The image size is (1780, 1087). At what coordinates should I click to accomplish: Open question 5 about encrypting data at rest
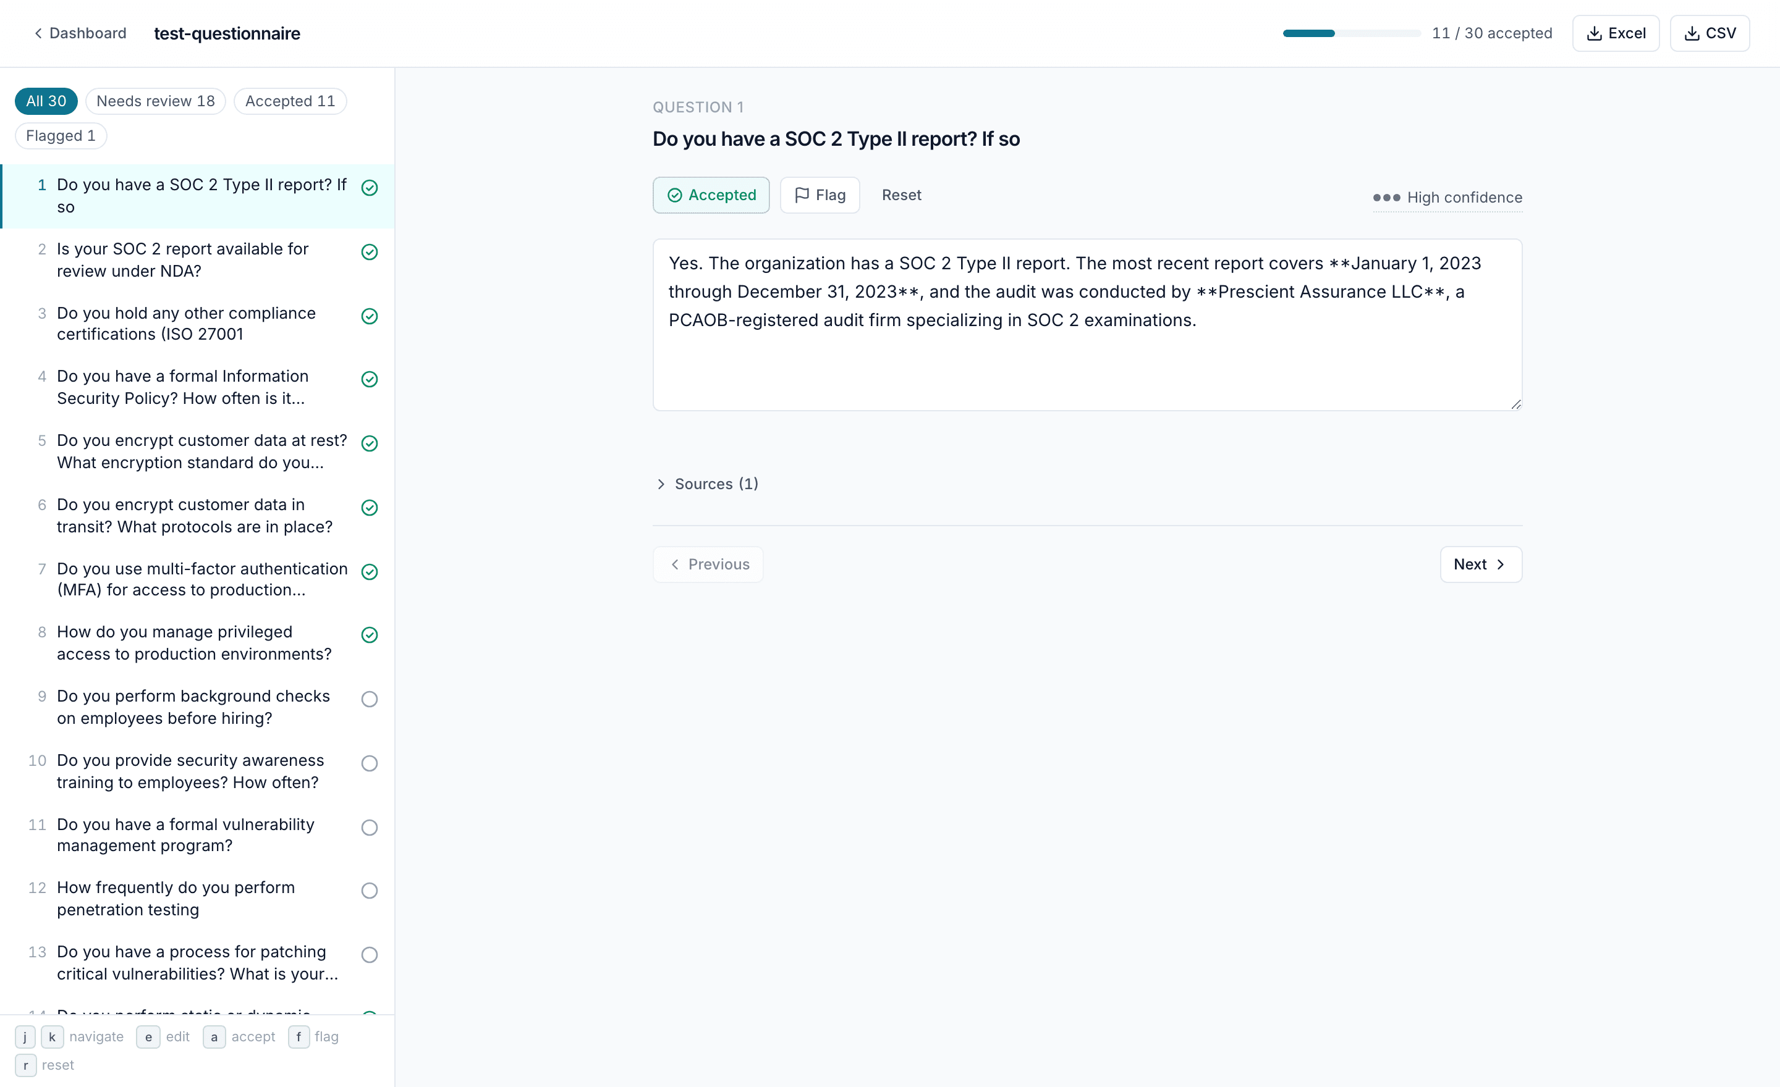[x=197, y=451]
